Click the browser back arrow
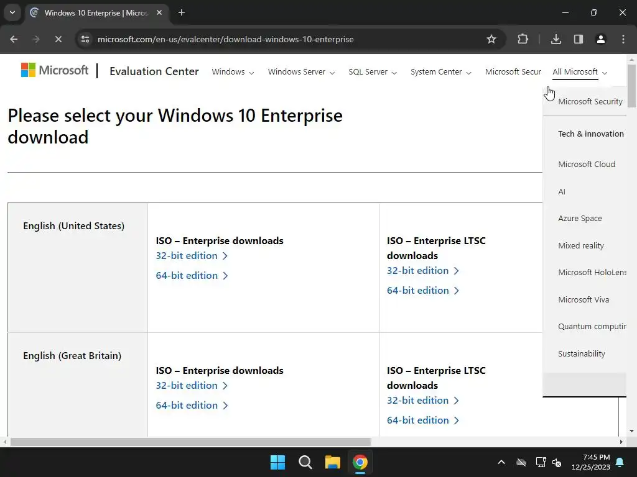The width and height of the screenshot is (637, 477). [x=14, y=39]
